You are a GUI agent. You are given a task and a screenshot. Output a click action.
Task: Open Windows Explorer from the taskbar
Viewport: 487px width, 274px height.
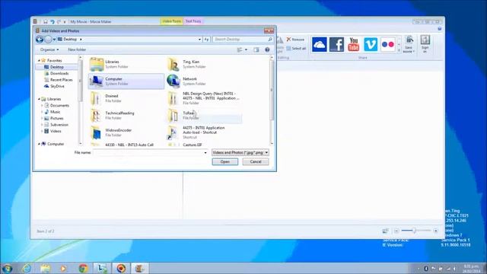(x=46, y=268)
